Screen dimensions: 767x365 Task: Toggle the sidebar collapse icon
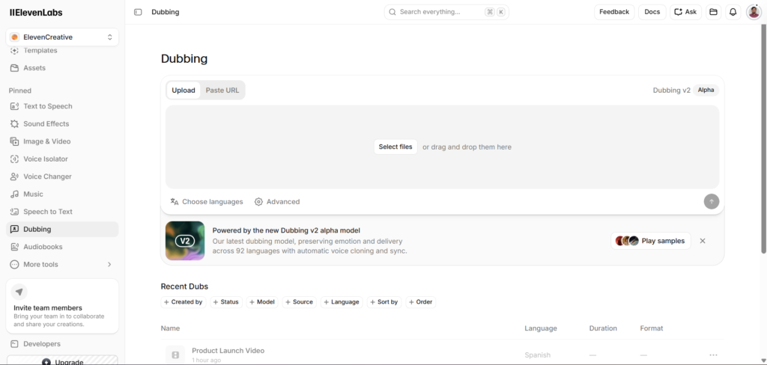[x=138, y=12]
